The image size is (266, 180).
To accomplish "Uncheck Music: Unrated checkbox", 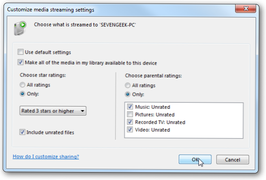I will click(130, 107).
